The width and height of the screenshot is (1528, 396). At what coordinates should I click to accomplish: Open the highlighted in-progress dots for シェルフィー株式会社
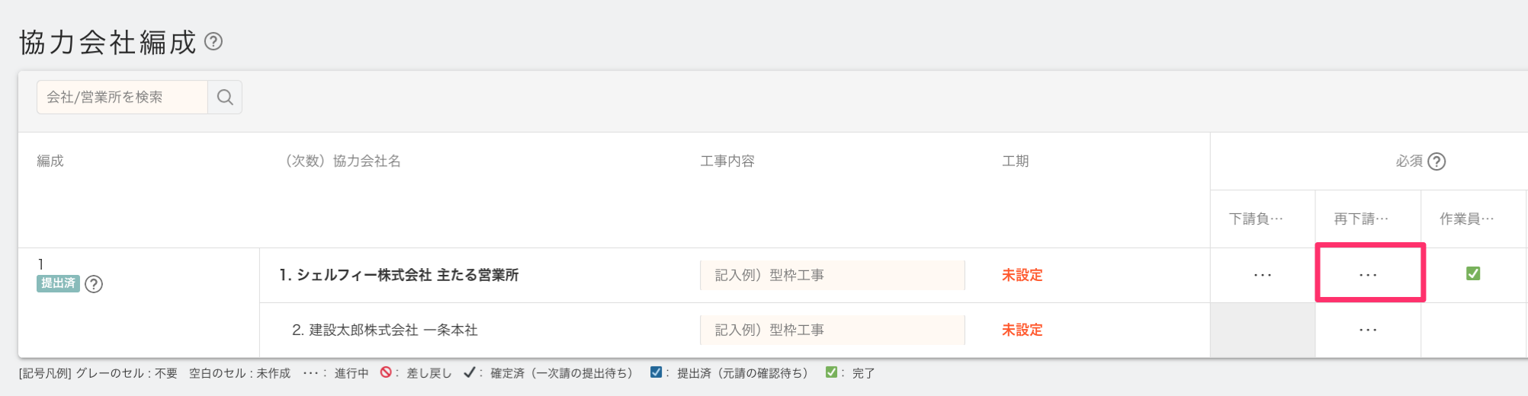[1369, 275]
